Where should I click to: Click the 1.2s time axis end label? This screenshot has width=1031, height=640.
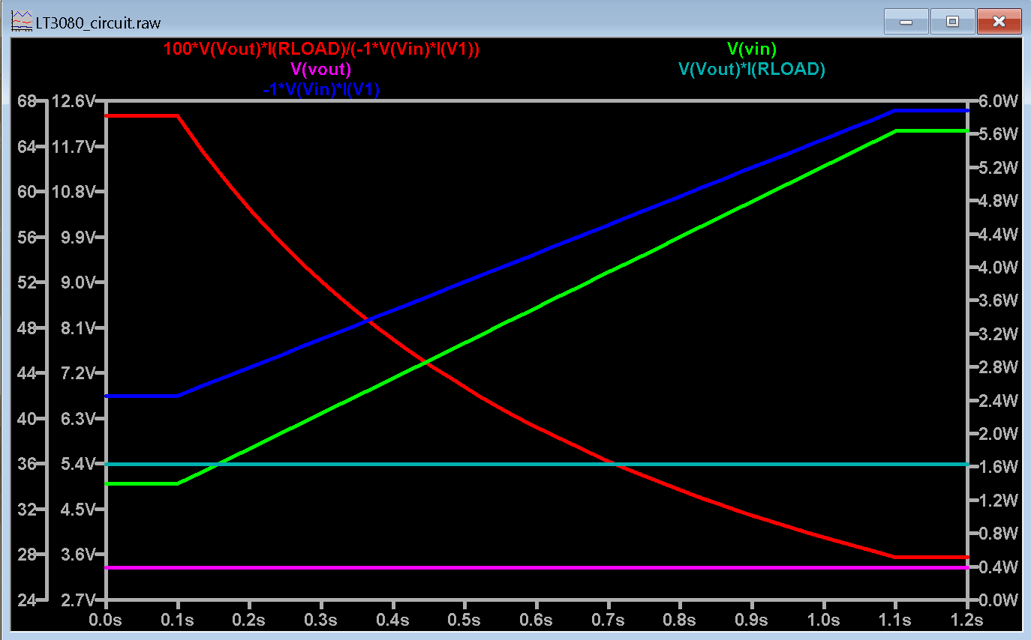[967, 621]
